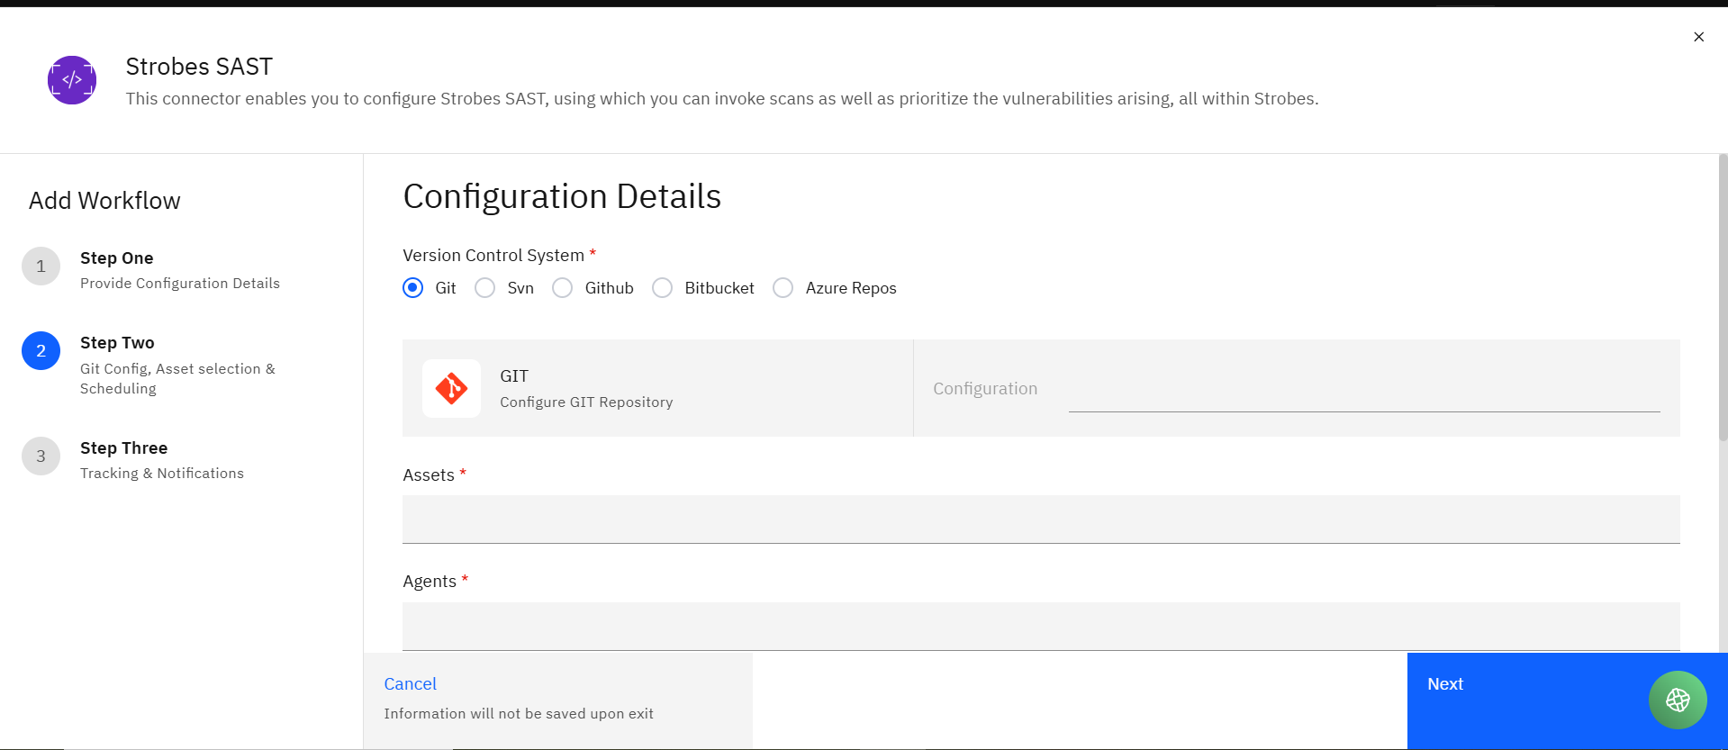The width and height of the screenshot is (1728, 750).
Task: Open the green globe help widget
Action: coord(1678,700)
